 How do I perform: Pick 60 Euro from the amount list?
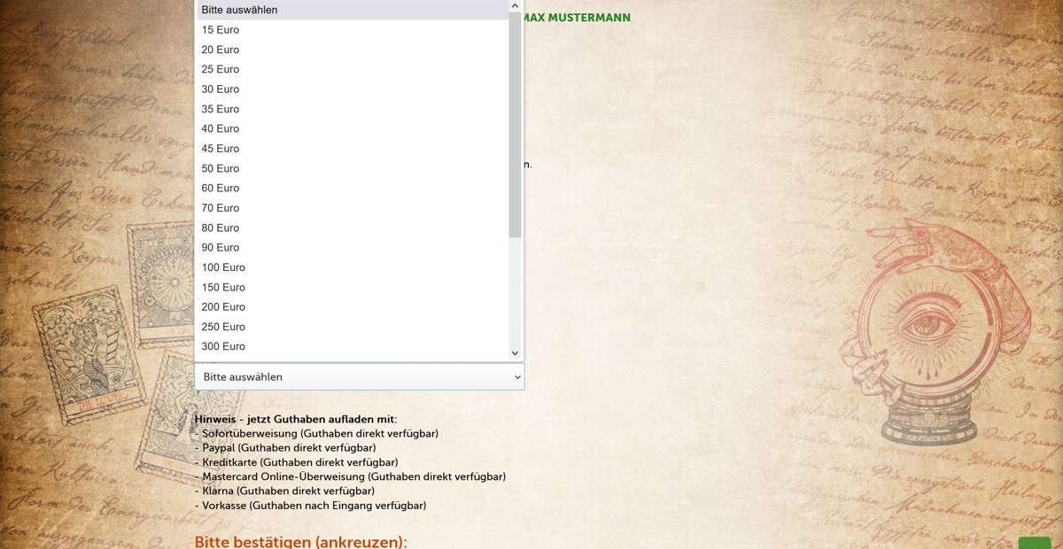coord(221,188)
